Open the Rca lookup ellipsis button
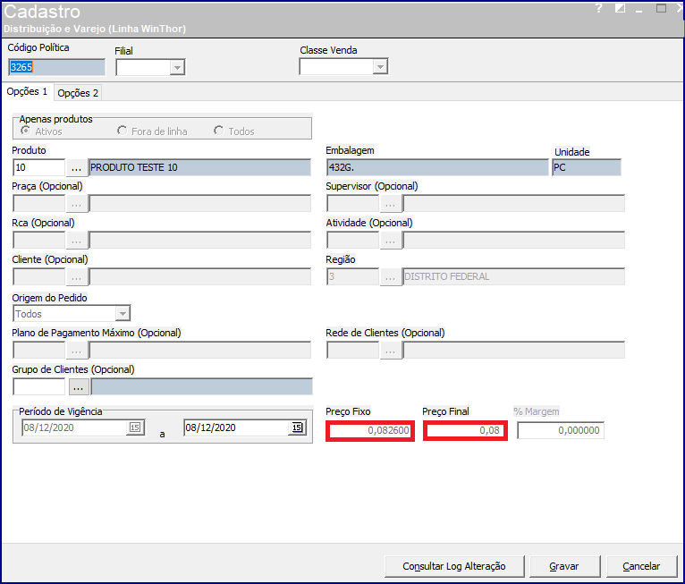This screenshot has height=584, width=685. point(76,241)
